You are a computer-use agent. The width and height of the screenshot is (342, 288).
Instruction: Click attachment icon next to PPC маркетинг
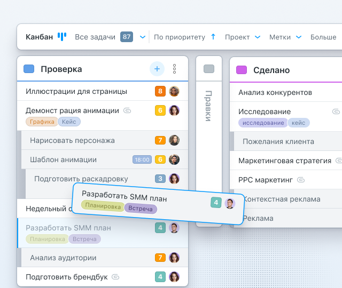pyautogui.click(x=301, y=180)
